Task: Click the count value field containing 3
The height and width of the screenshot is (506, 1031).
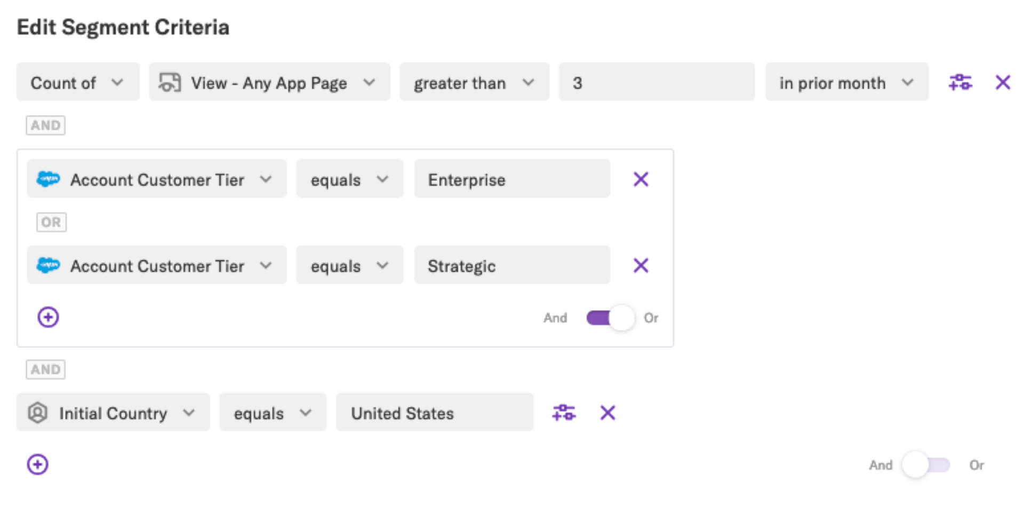Action: pyautogui.click(x=656, y=82)
